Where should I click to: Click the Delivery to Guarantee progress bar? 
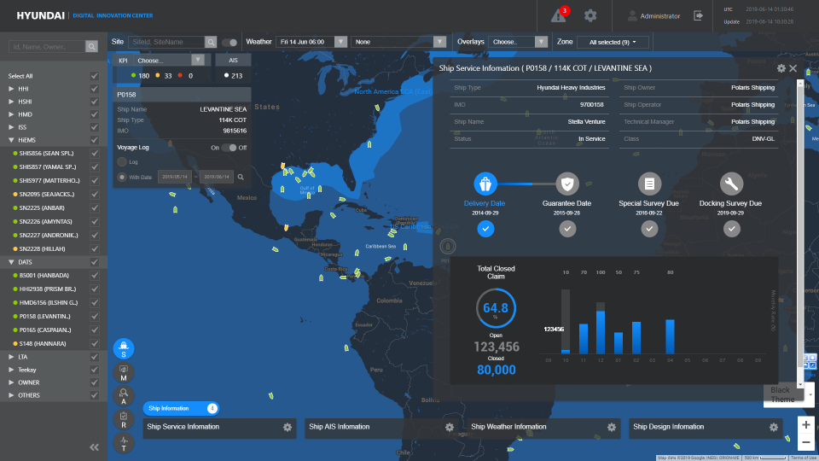tap(526, 184)
